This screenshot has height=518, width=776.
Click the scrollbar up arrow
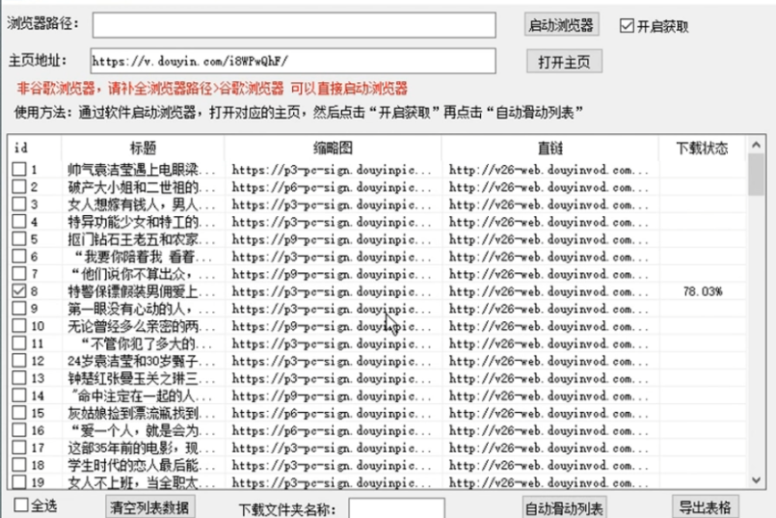tap(757, 146)
